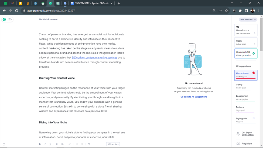
Task: Open the SEO-driven content marketing services link
Action: tap(94, 58)
